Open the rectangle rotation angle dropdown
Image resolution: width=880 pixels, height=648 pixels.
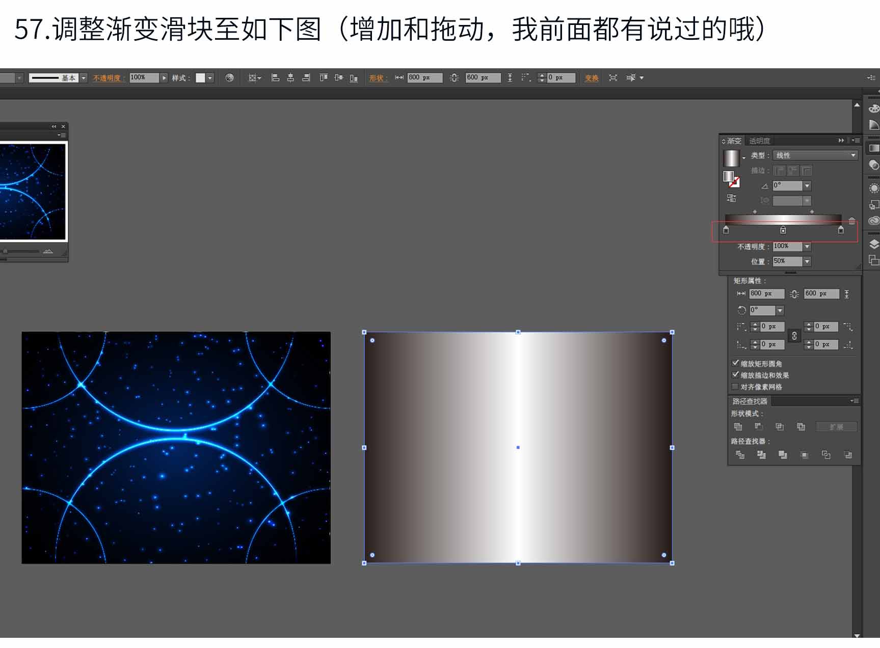point(780,310)
